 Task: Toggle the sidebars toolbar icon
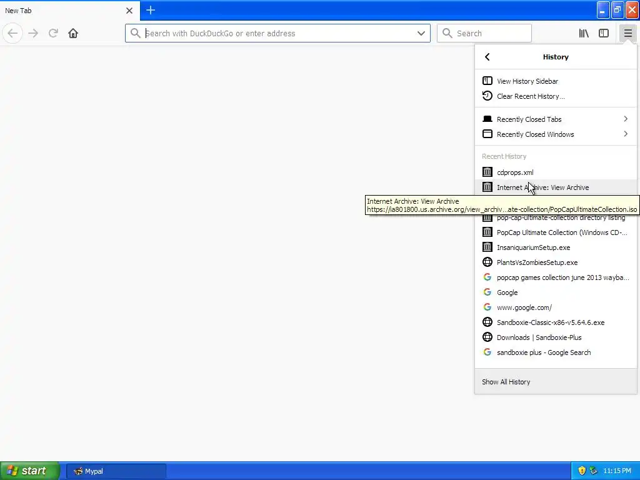[604, 33]
